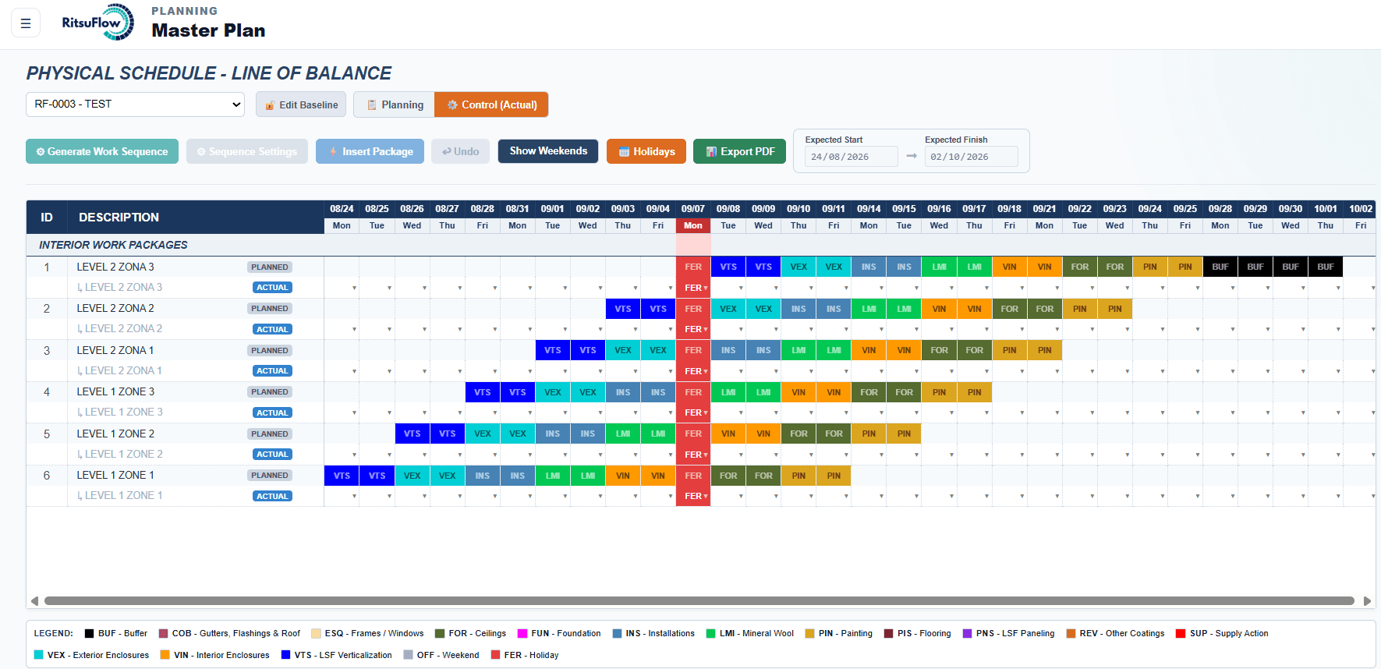
Task: Click INTERIOR WORK PACKAGES group header
Action: tap(113, 245)
